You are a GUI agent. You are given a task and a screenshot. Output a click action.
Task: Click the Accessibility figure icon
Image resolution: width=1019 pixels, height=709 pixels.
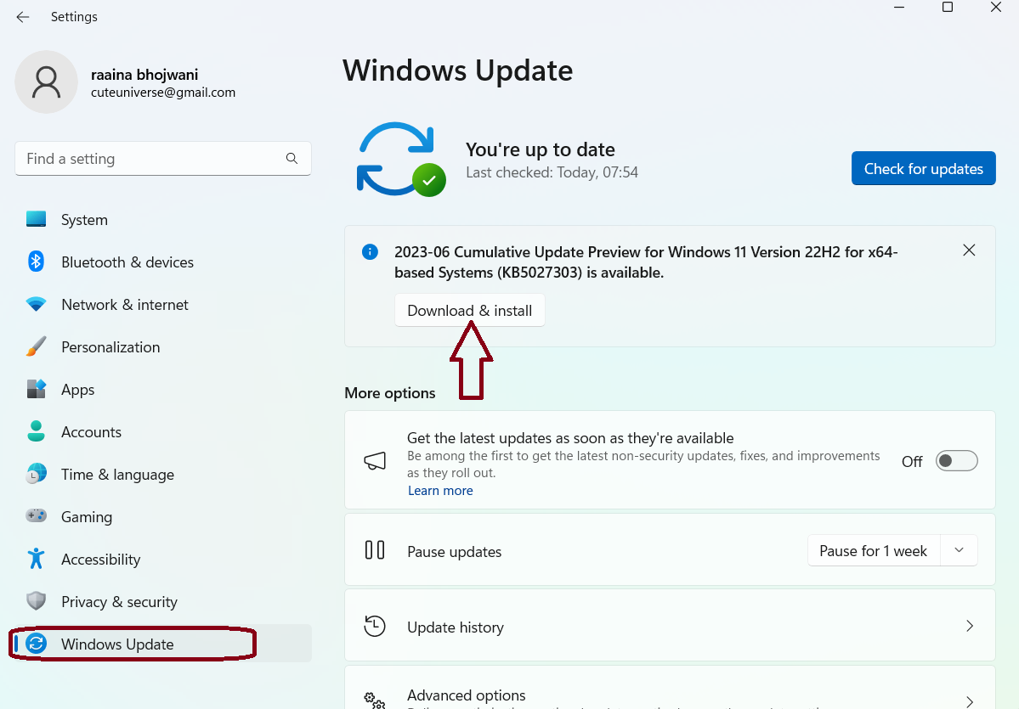point(36,559)
